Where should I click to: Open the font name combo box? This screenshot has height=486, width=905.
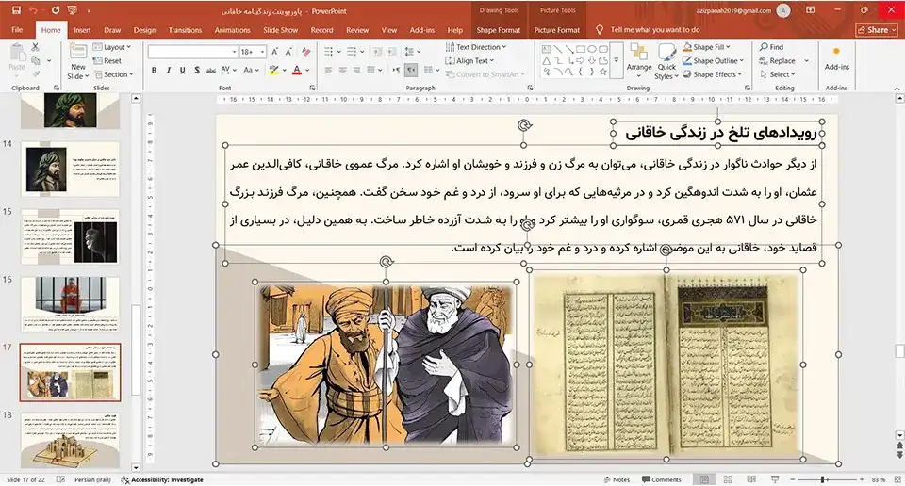tap(192, 52)
